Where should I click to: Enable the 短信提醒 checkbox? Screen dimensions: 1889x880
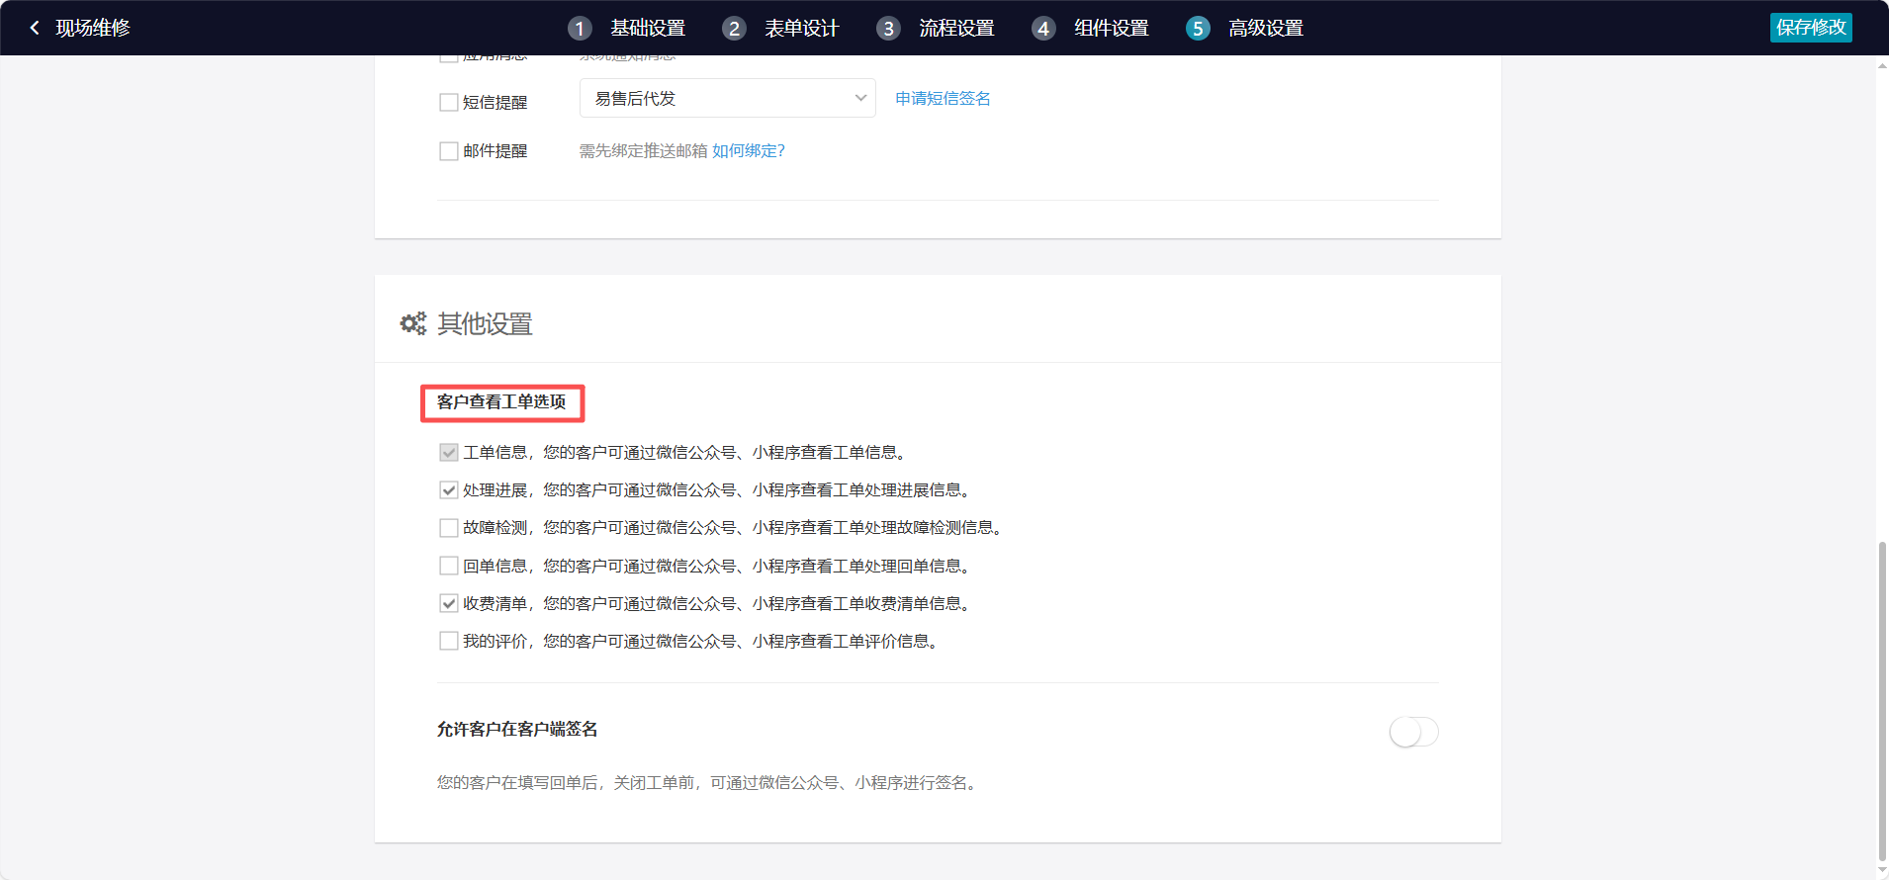click(x=449, y=103)
